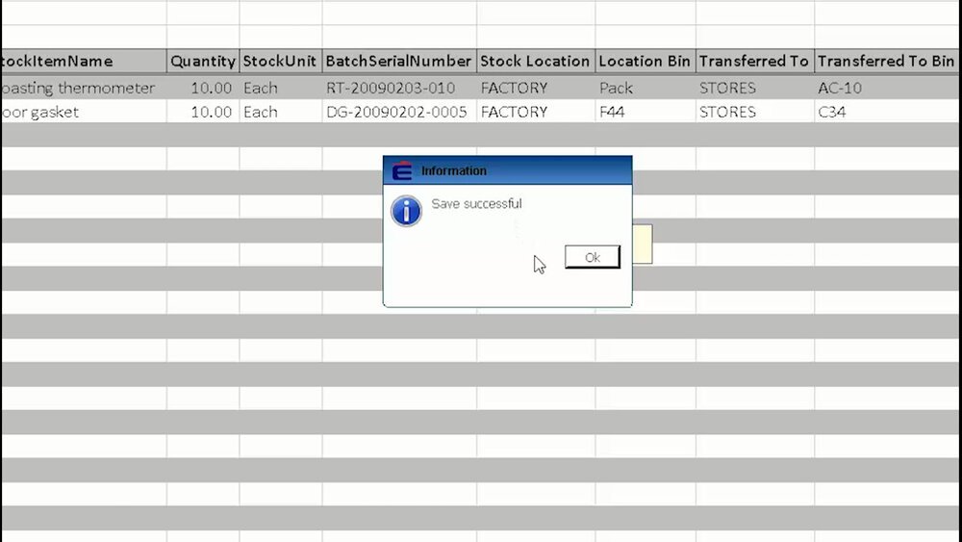Click the C34 transferred bin cell
This screenshot has width=962, height=542.
coord(887,112)
